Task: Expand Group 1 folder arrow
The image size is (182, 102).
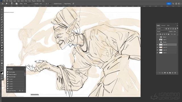Action: click(160, 37)
